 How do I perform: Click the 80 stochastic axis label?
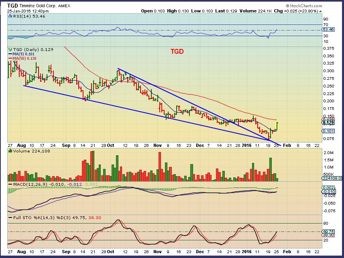coord(326,223)
